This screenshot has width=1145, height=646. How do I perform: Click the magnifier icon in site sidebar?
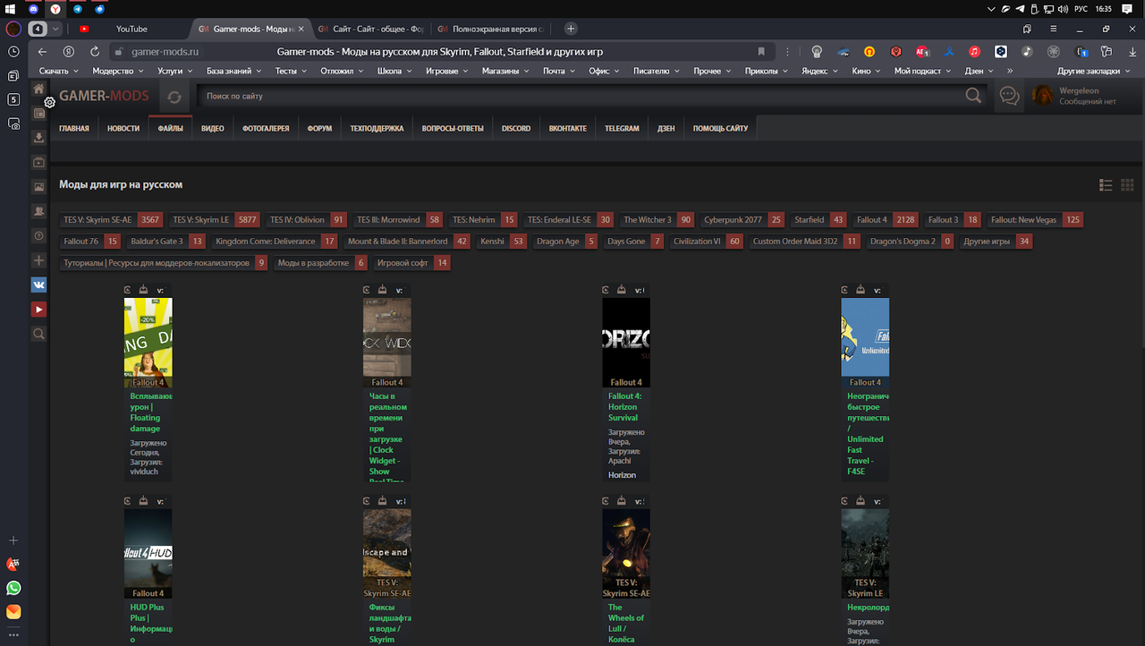coord(38,334)
